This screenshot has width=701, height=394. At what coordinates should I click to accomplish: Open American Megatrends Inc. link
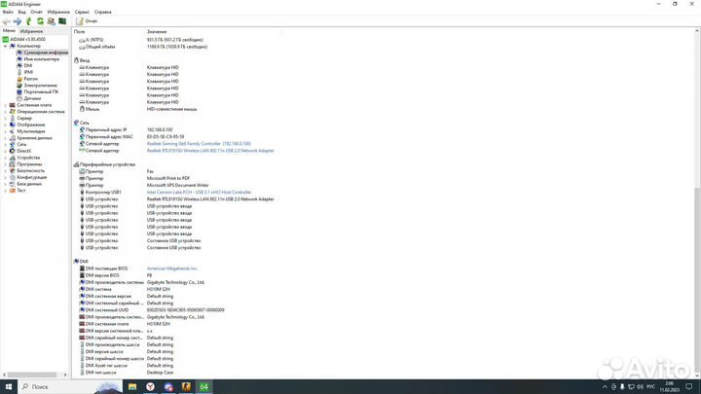171,268
